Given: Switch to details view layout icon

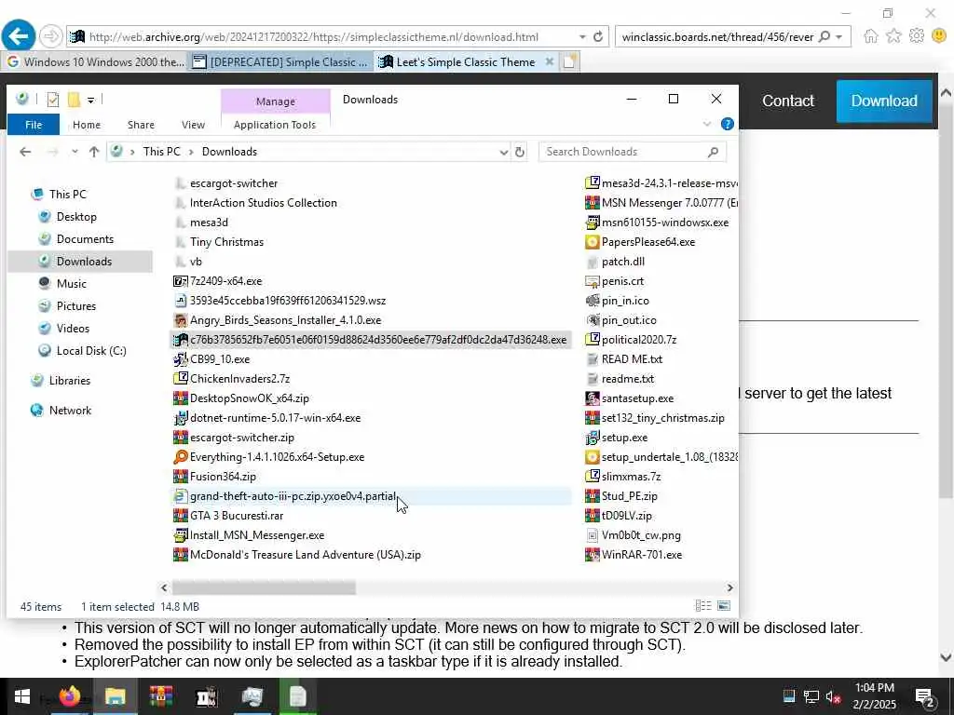Looking at the screenshot, I should 703,605.
